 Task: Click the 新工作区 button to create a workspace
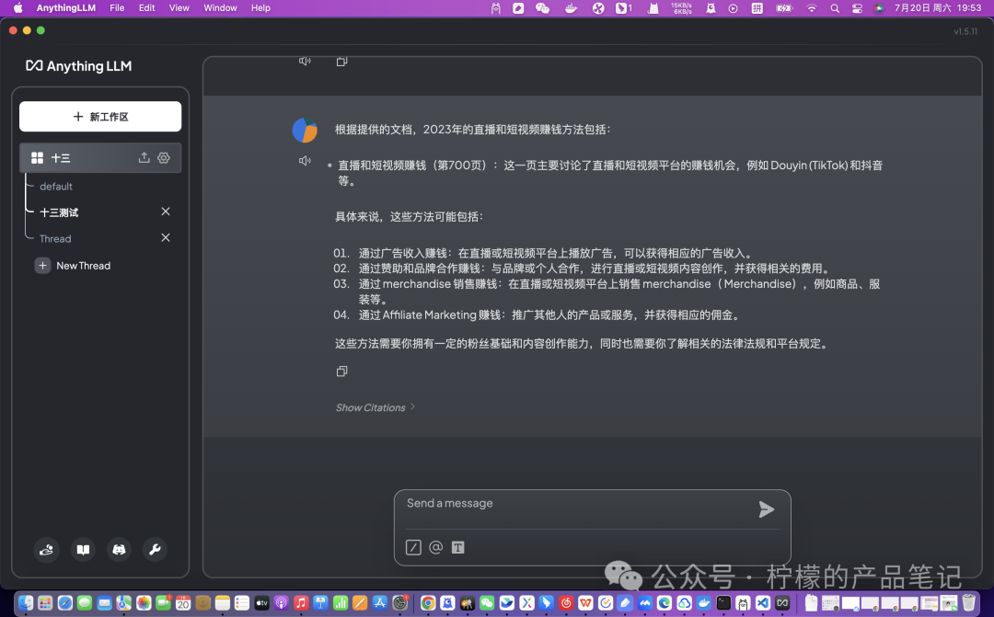(x=100, y=116)
